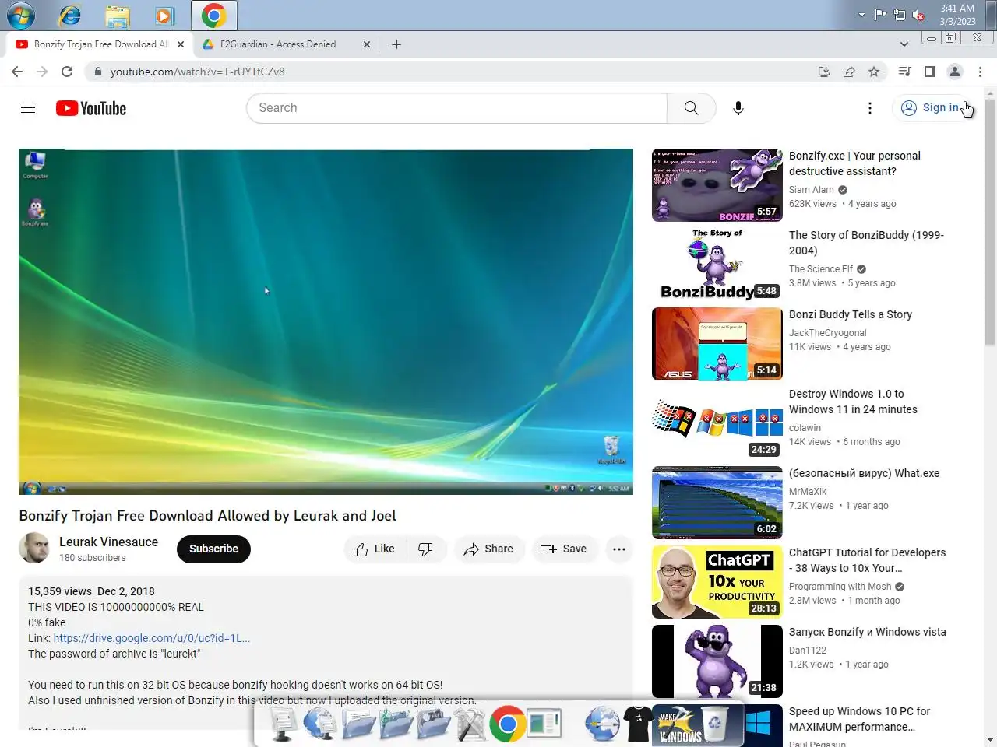Open Siam Alam channel name
Viewport: 997px width, 747px height.
tap(812, 190)
